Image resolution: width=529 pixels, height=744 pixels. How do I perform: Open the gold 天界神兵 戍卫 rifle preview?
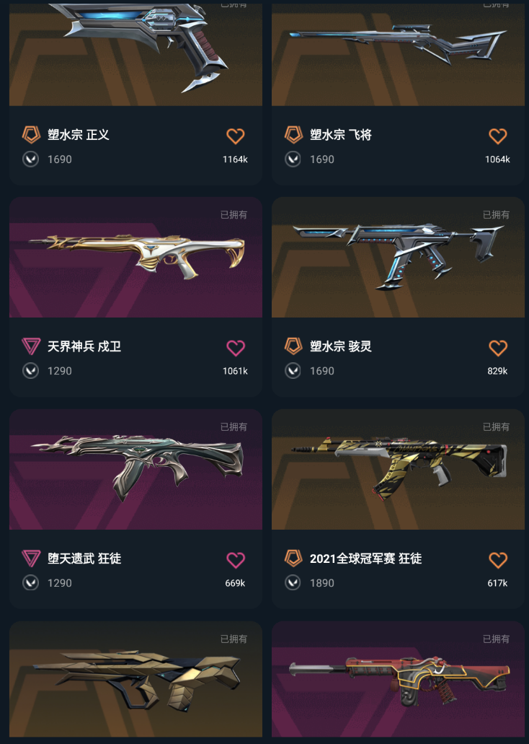click(135, 258)
